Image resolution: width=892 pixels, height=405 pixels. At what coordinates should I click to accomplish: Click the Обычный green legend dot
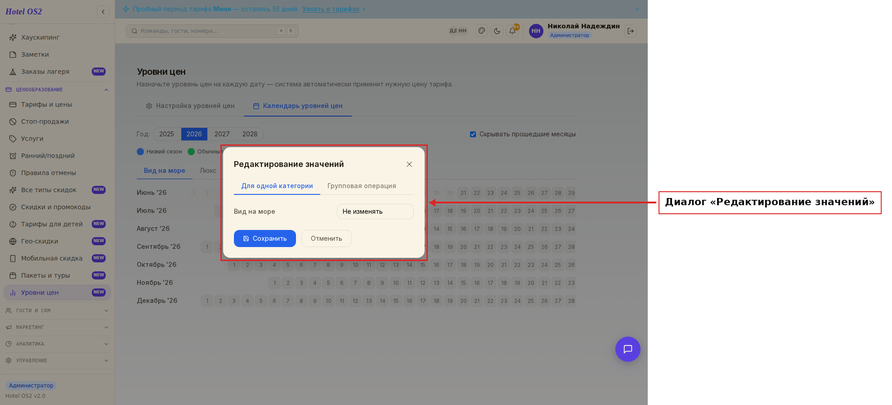point(191,152)
